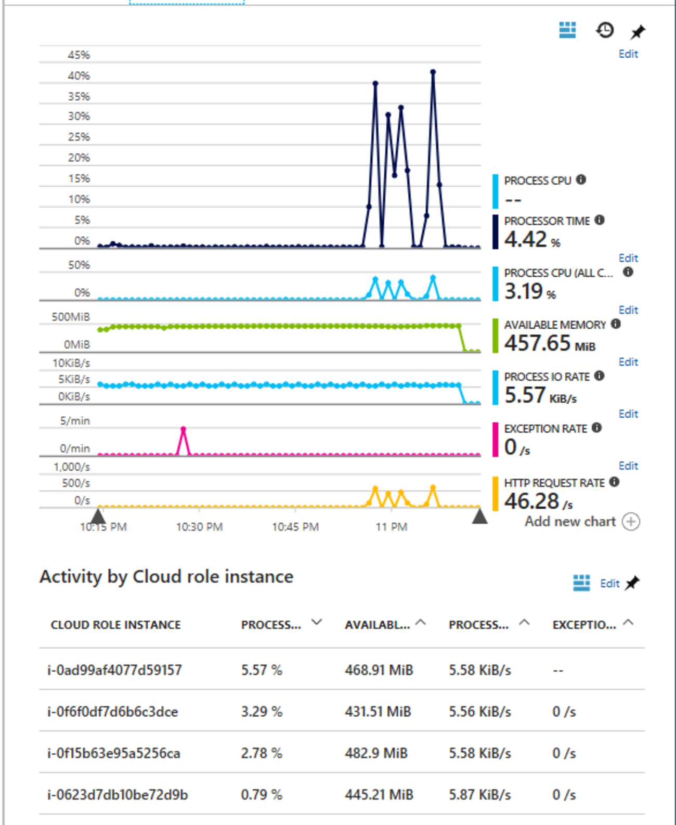Click Edit link in Activity table header
Image resolution: width=676 pixels, height=825 pixels.
(609, 584)
